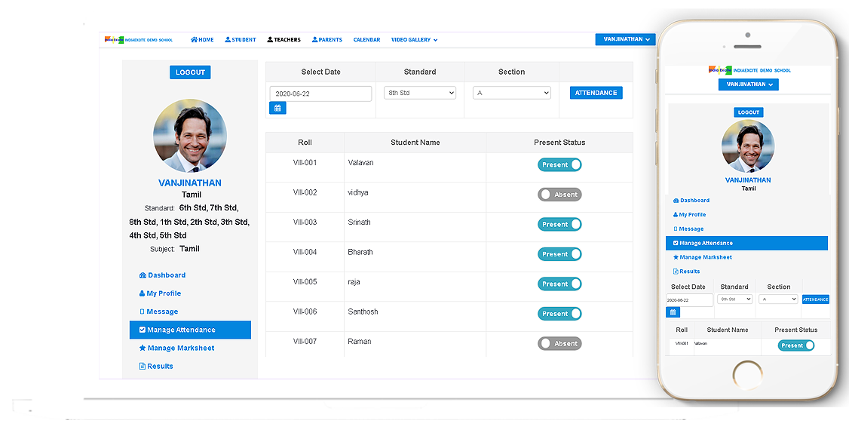Click the LOGOUT button in desktop sidebar

(190, 72)
